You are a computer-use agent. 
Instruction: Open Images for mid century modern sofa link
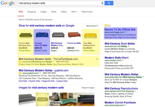point(41,88)
